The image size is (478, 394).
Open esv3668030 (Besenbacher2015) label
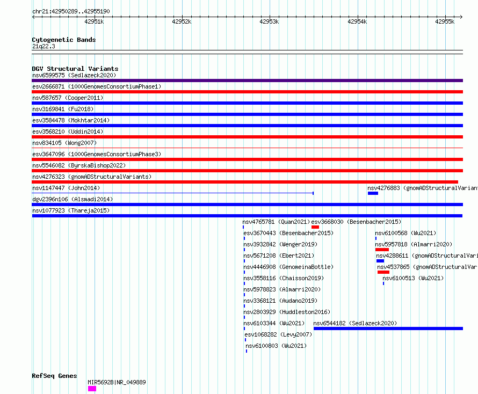pyautogui.click(x=356, y=222)
